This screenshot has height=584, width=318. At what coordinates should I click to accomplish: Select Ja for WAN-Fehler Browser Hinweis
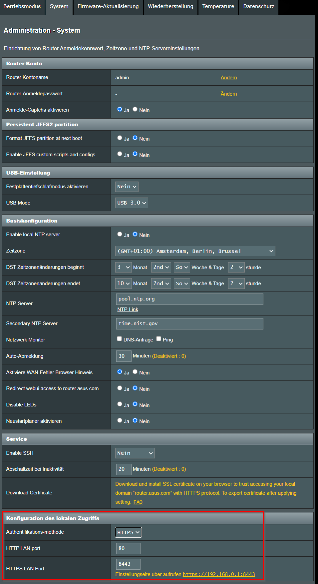120,372
